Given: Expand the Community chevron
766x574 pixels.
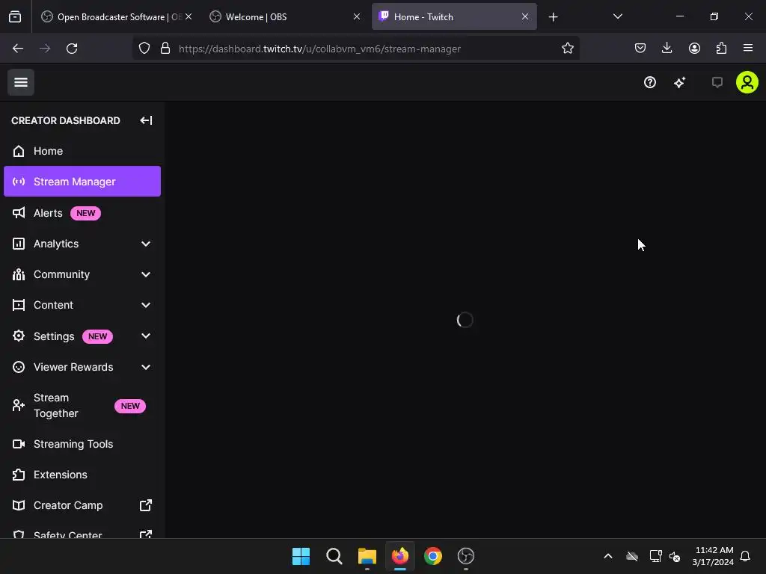Looking at the screenshot, I should 146,274.
